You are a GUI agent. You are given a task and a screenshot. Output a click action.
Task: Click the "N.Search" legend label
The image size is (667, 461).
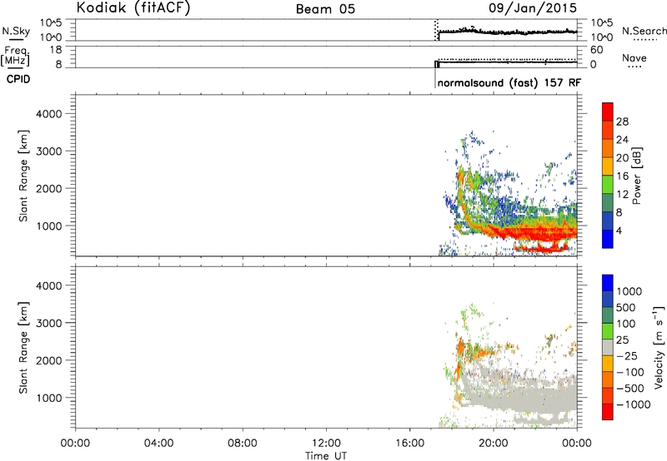pyautogui.click(x=644, y=31)
